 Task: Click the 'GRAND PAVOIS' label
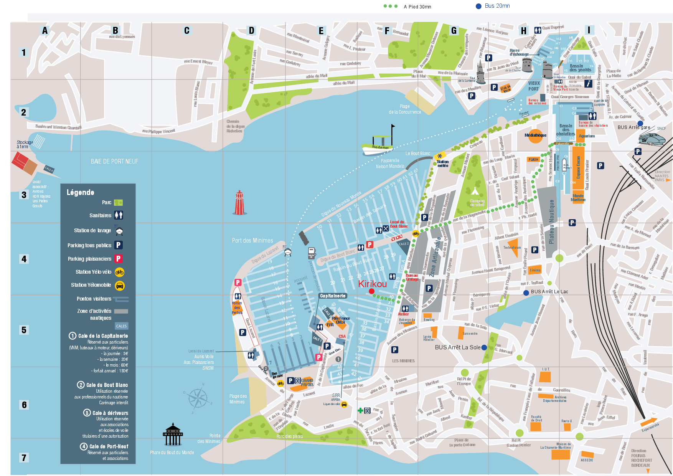307,382
